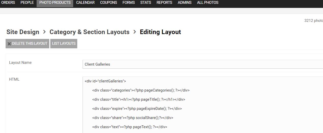The height and width of the screenshot is (133, 323).
Task: Click the List Layouts button
Action: (x=64, y=43)
